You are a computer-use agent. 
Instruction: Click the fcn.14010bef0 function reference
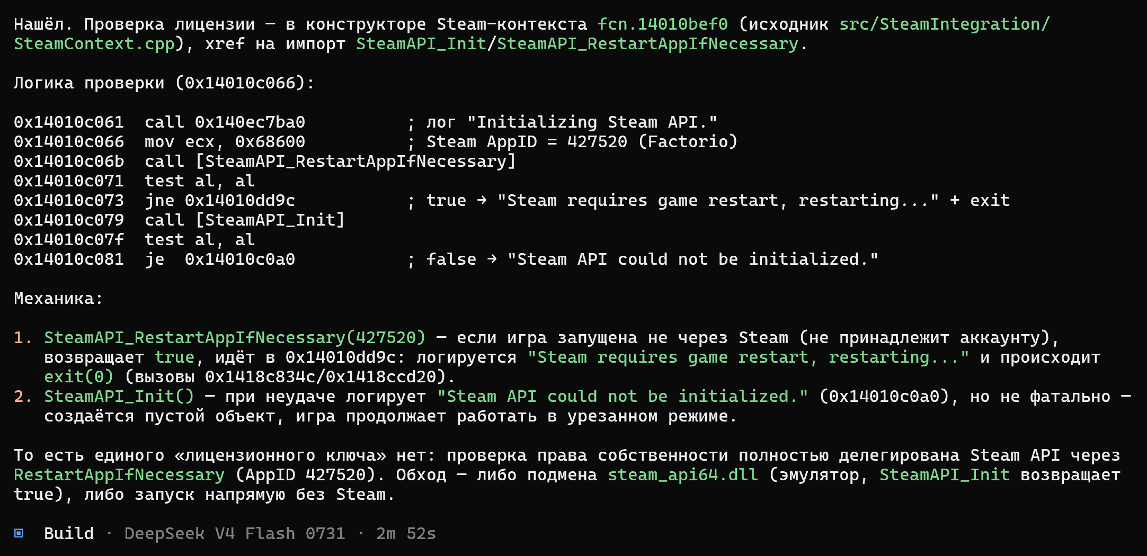click(663, 24)
